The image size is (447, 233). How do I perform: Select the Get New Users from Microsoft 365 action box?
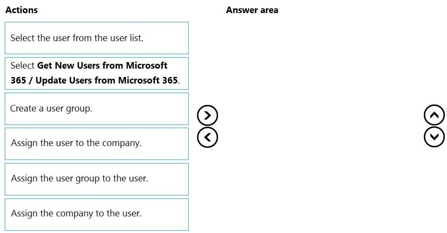(97, 73)
